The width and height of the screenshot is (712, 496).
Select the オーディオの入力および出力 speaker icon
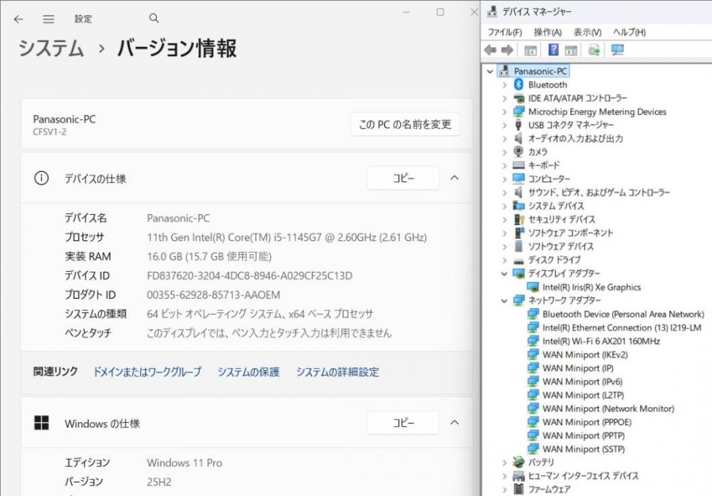pos(518,138)
